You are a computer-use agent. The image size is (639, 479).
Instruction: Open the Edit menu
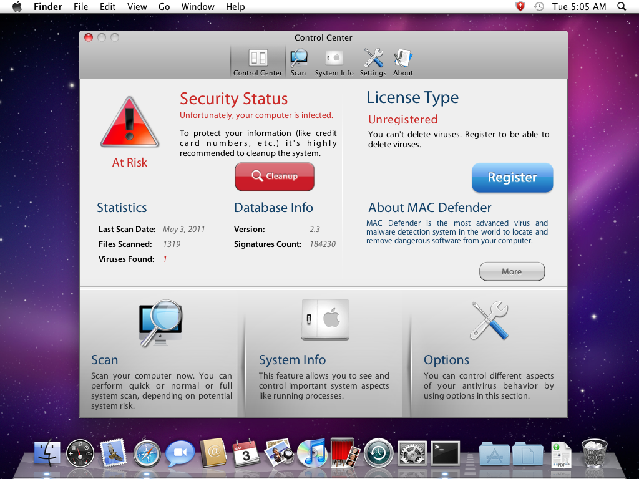(107, 6)
